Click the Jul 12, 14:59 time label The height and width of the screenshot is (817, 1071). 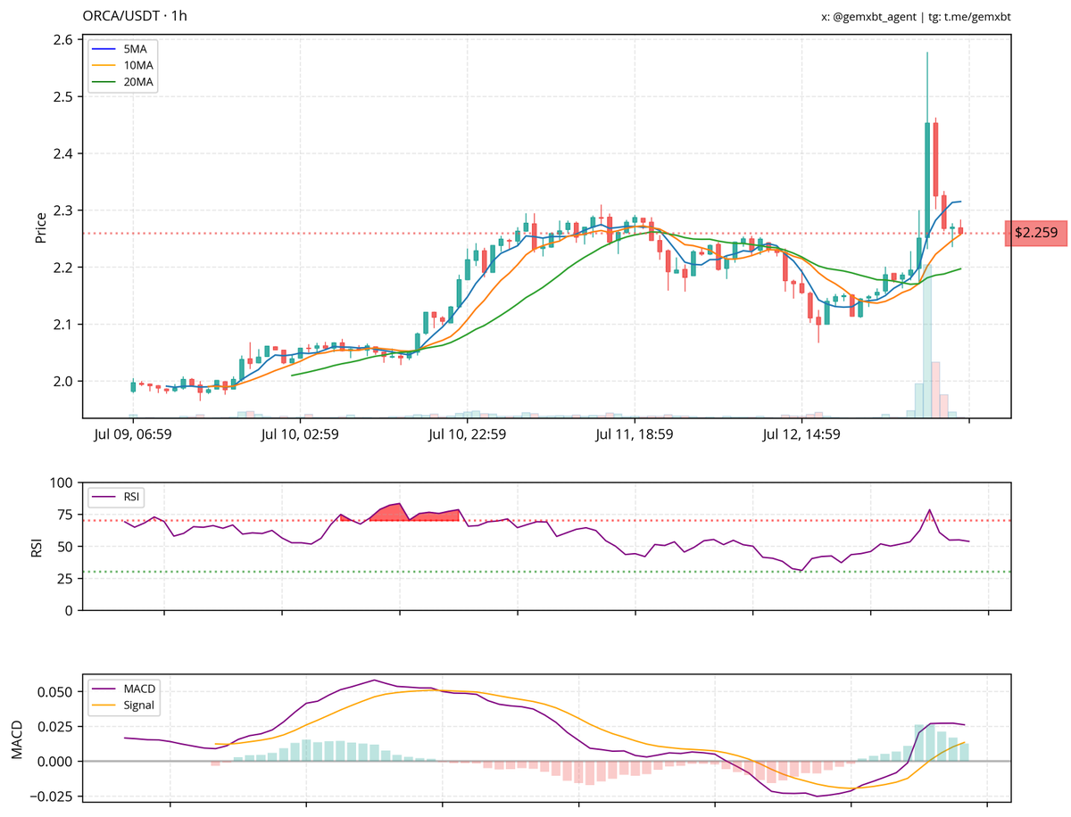[801, 435]
